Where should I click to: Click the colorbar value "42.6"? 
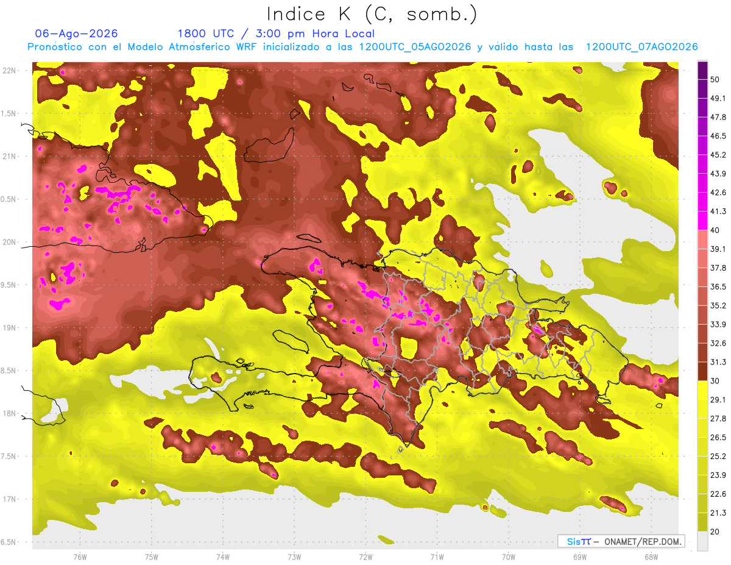pyautogui.click(x=718, y=193)
